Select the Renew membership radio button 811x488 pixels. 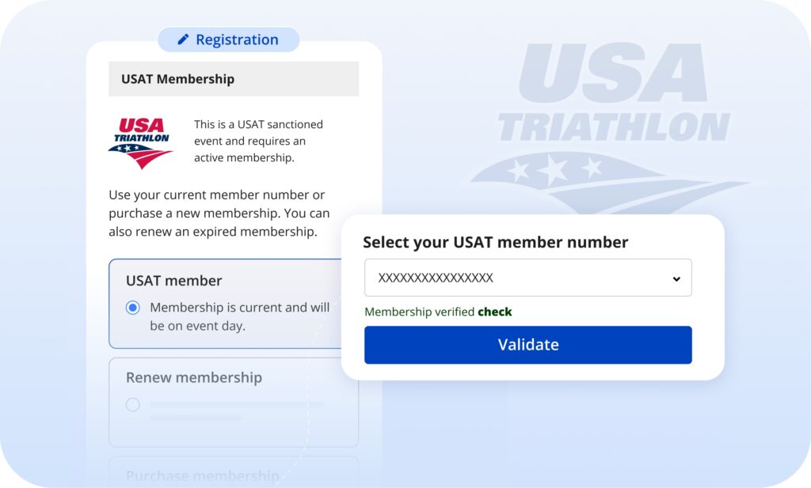[x=133, y=405]
